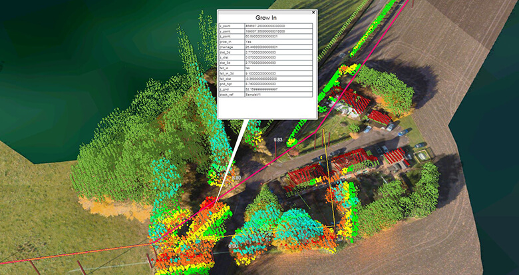This screenshot has width=519, height=275.
Task: Close the Grow In popup
Action: (x=313, y=12)
